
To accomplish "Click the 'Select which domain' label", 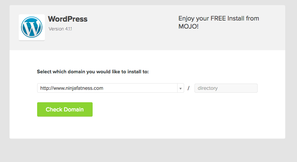I will 93,72.
